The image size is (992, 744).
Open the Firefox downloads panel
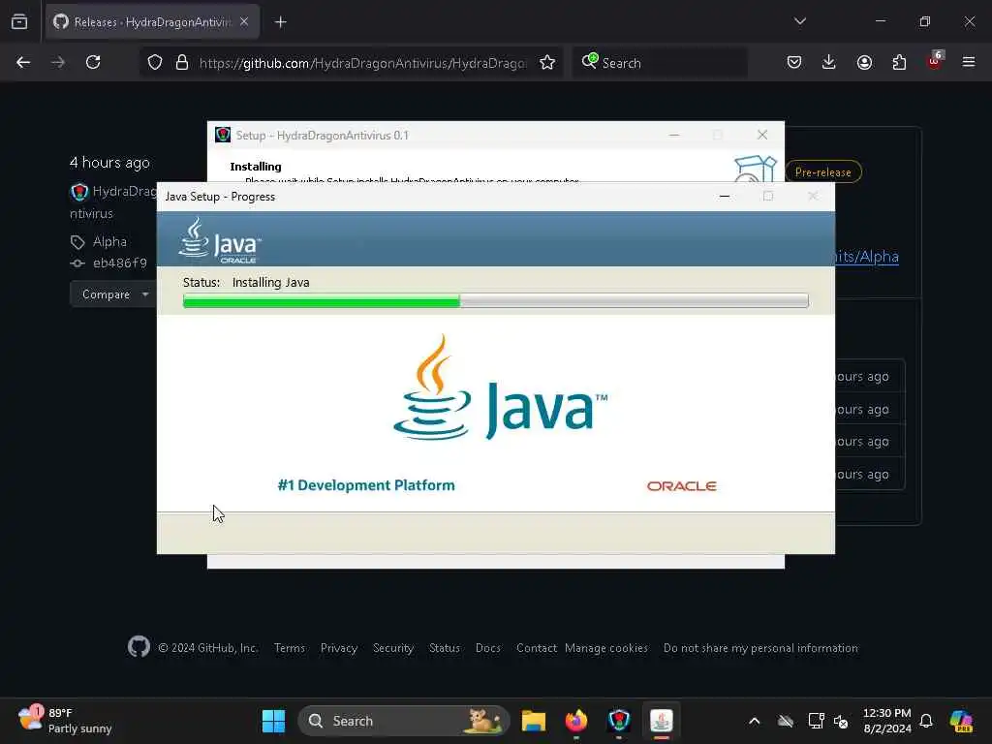click(829, 62)
